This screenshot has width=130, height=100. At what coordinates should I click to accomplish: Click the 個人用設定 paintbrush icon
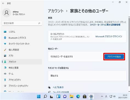(x=5, y=50)
